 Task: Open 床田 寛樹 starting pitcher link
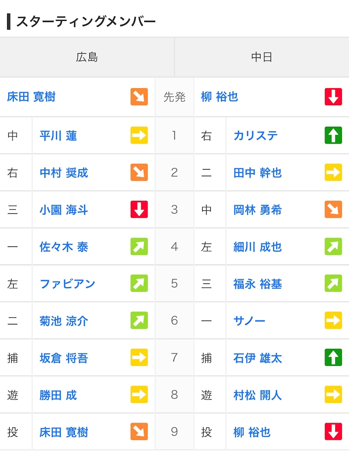31,97
